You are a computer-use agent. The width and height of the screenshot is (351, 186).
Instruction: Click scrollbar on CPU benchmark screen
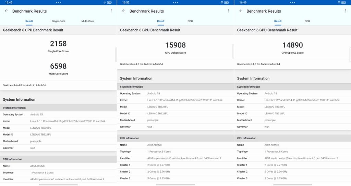116,55
